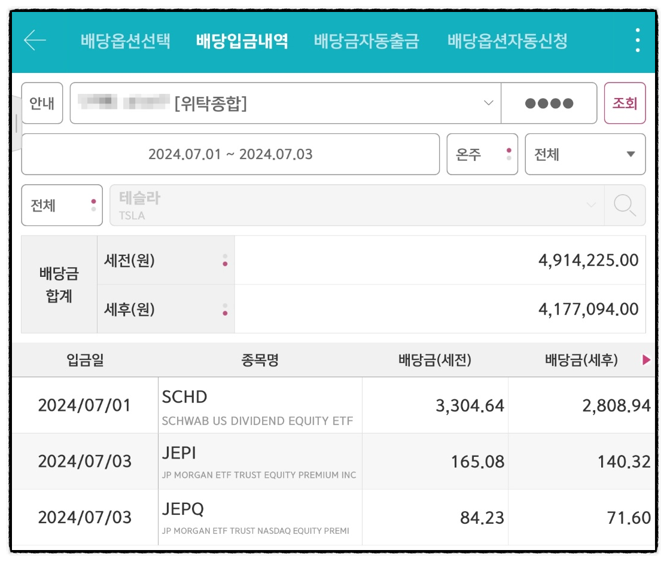
Task: Open the 전체 dropdown beside 온주
Action: tap(585, 154)
